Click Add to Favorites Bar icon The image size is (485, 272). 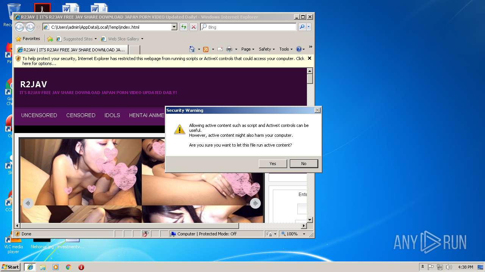[x=50, y=39]
